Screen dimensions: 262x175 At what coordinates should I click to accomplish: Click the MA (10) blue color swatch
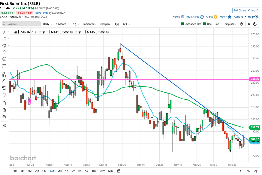tap(49, 32)
